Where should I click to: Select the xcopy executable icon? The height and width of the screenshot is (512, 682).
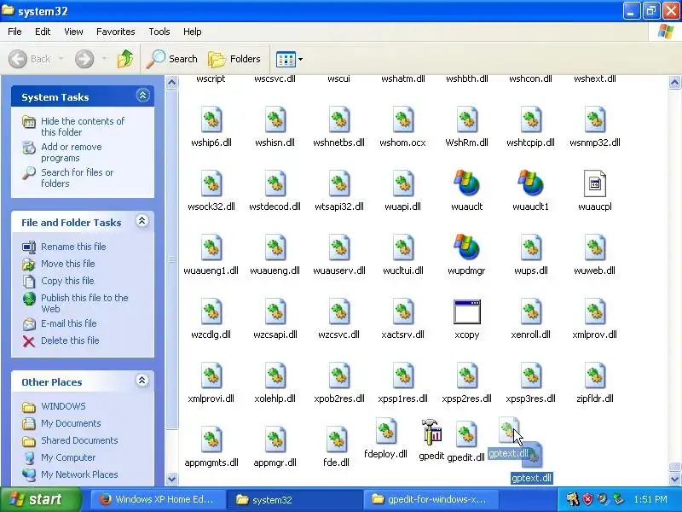(x=466, y=311)
